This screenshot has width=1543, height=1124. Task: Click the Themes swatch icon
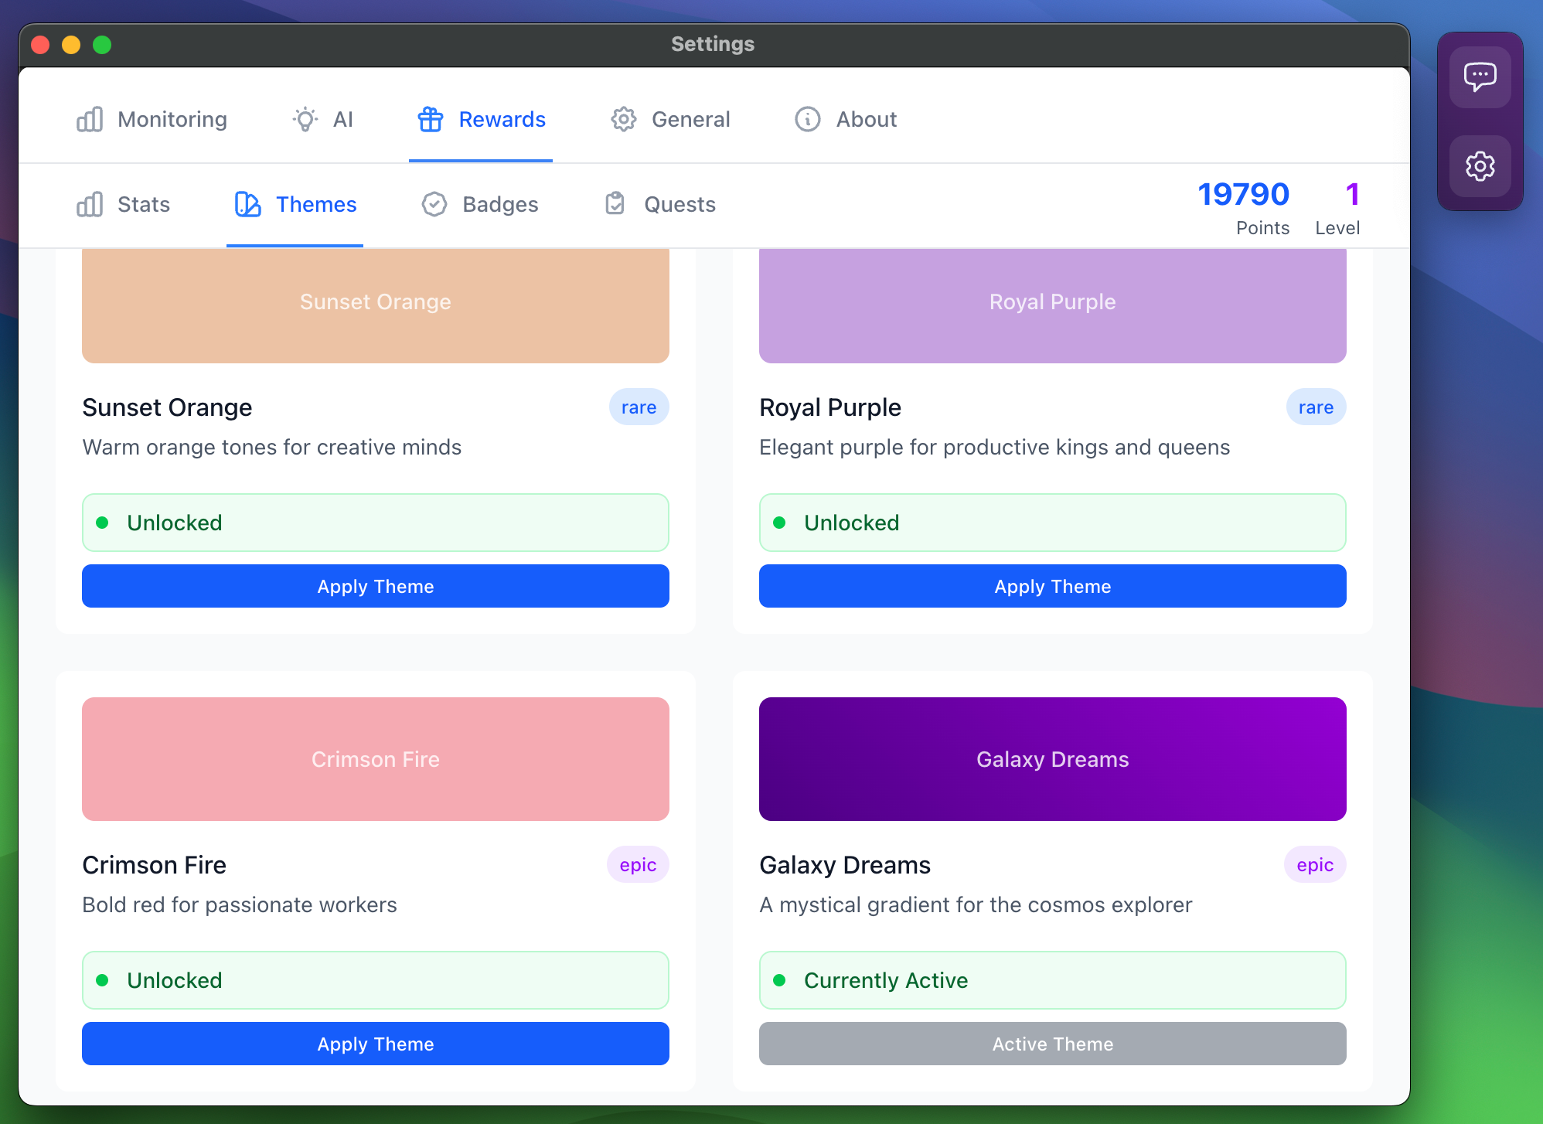pyautogui.click(x=247, y=204)
